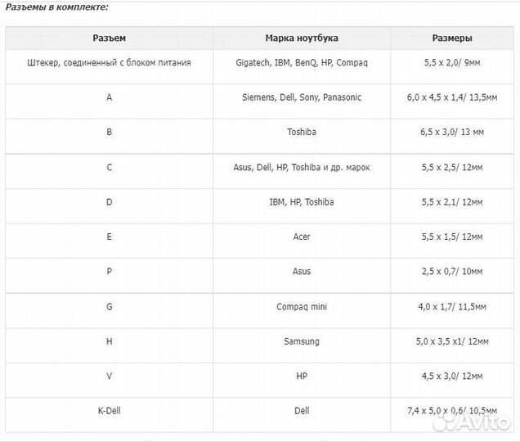Click the "Разъем" column header

click(109, 38)
